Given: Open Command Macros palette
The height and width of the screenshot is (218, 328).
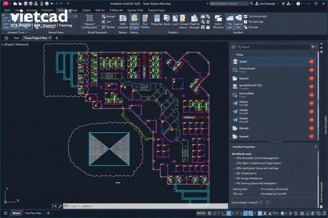Looking at the screenshot, I should click(x=183, y=22).
